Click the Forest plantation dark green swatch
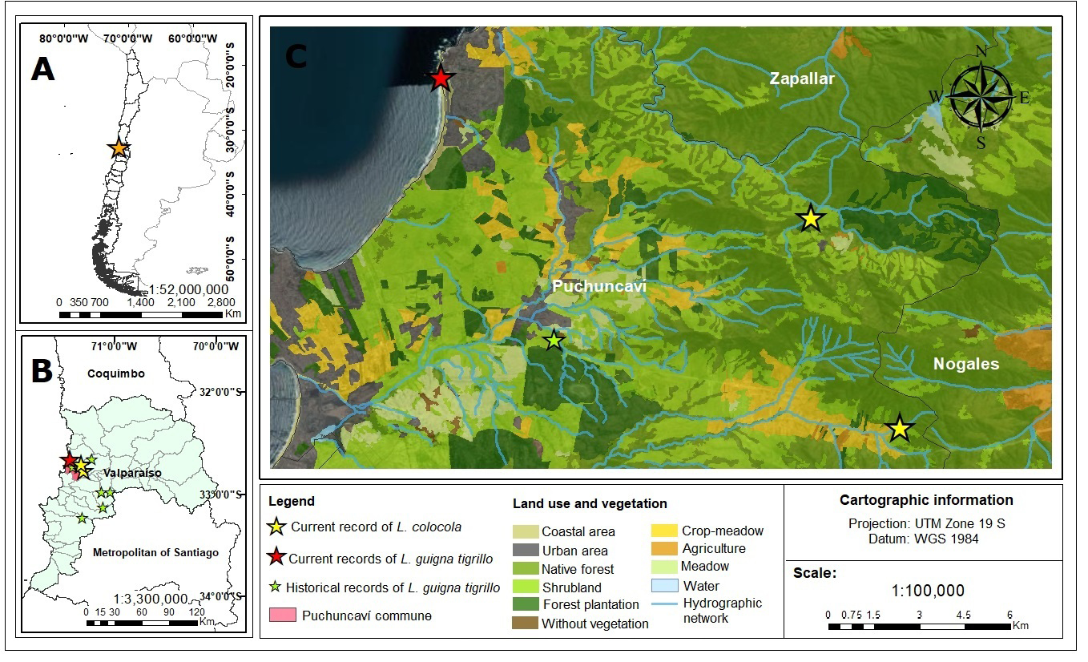 (525, 604)
